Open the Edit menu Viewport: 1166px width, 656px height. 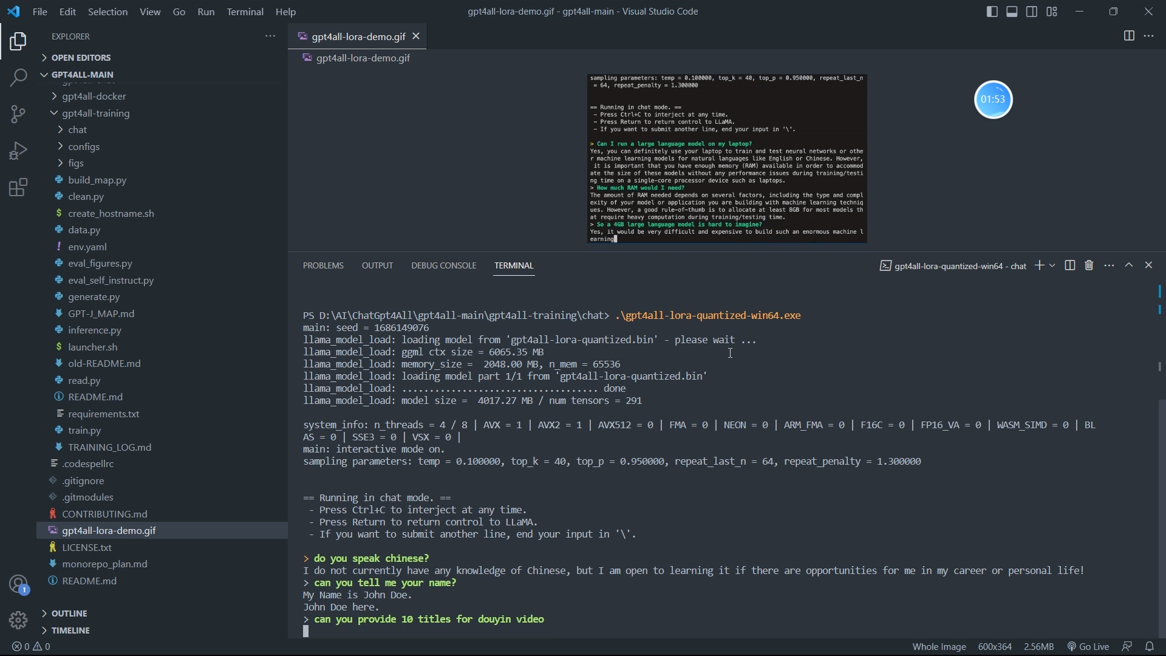coord(67,12)
